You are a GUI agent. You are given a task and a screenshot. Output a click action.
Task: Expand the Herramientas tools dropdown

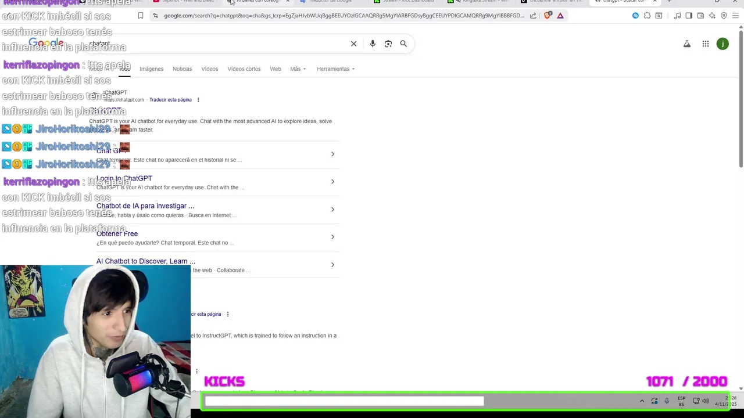tap(335, 69)
